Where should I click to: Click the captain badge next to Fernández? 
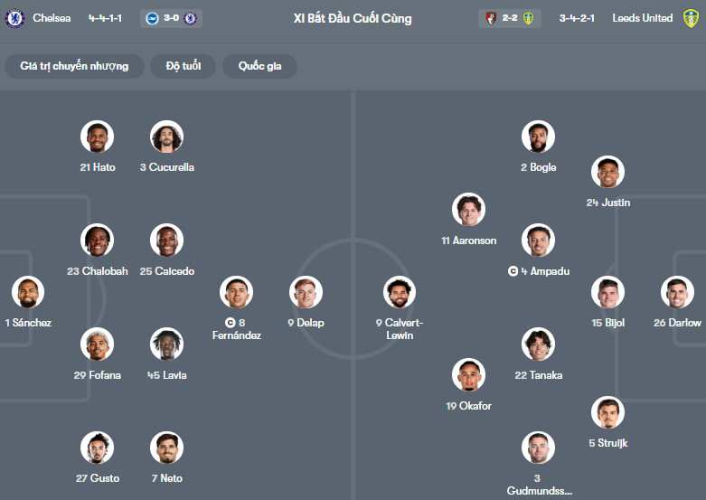(230, 323)
